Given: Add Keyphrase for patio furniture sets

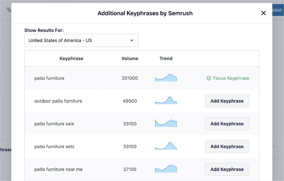Looking at the screenshot, I should click(227, 146).
